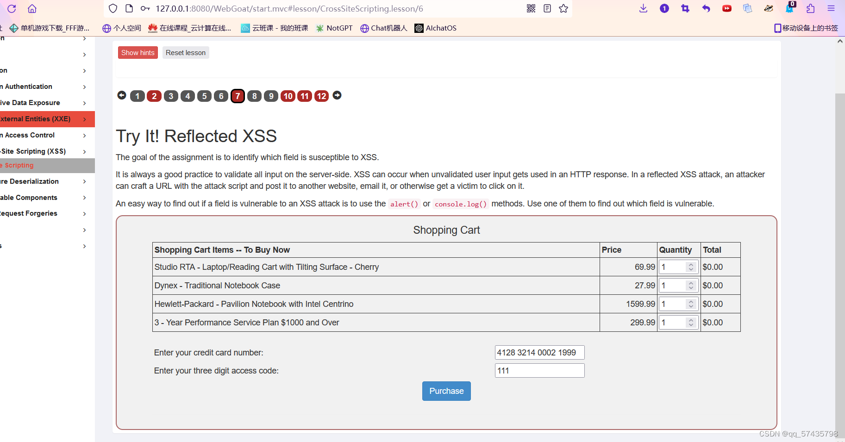Screen dimensions: 845x442
Task: Collapse the Site Scripting (XSS) chevron
Action: pos(84,151)
